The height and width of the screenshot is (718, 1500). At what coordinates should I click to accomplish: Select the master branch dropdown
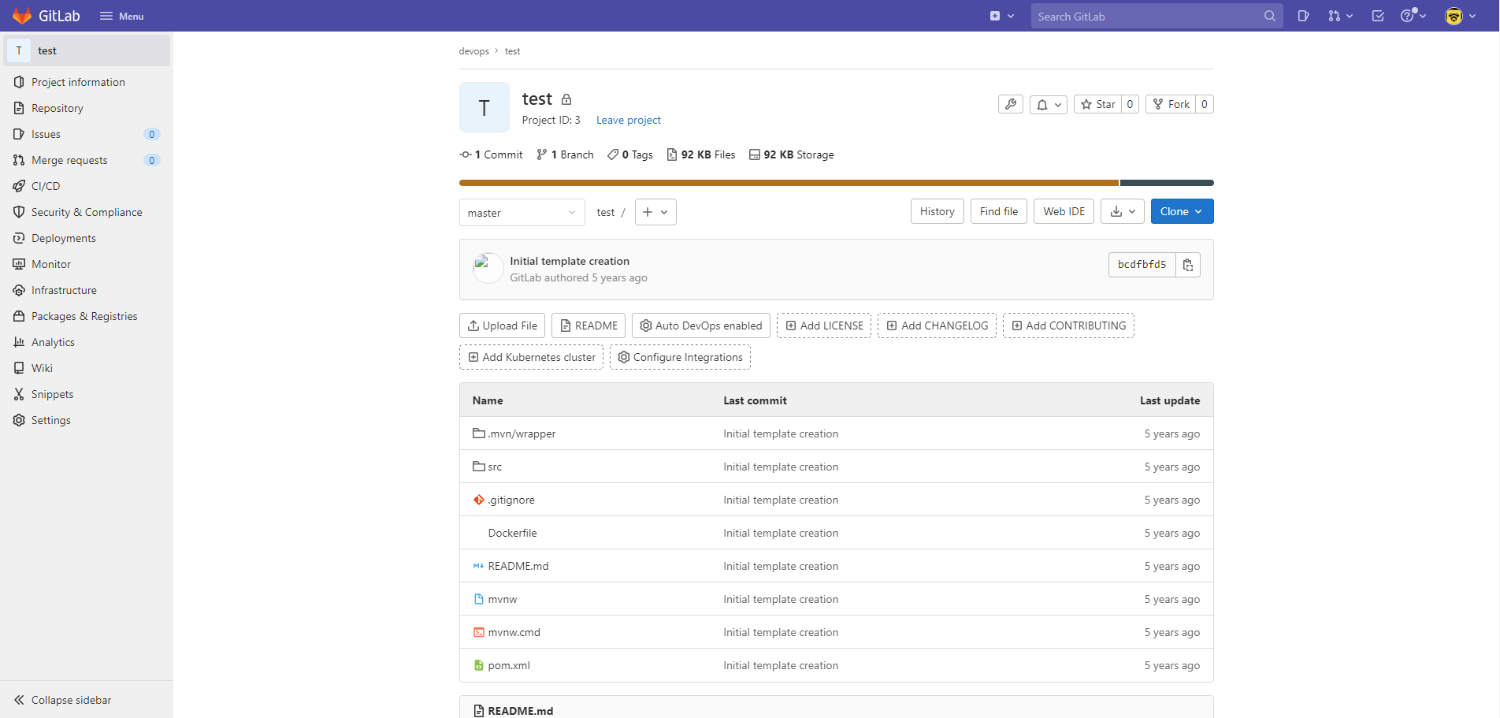[522, 213]
